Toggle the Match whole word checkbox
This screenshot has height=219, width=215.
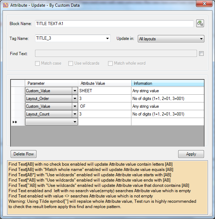pos(110,63)
